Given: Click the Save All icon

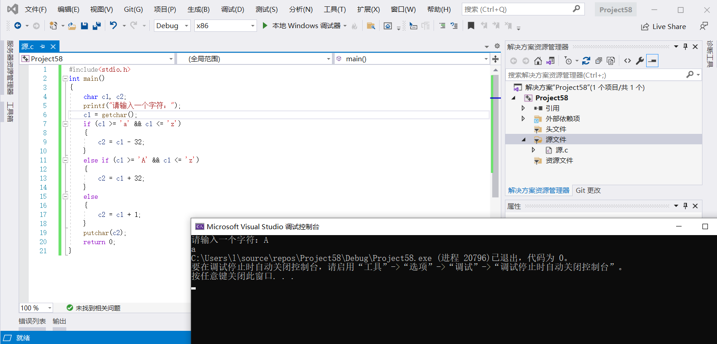Looking at the screenshot, I should click(x=96, y=26).
